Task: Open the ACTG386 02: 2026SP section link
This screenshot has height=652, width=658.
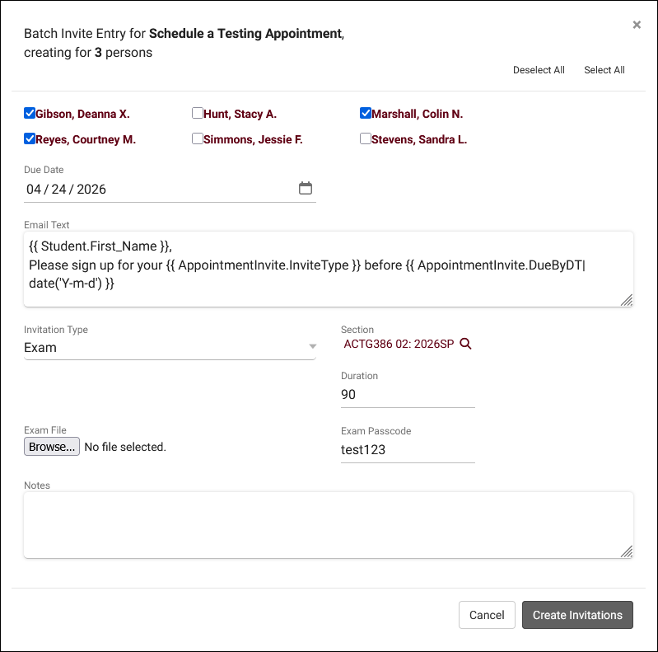Action: click(x=399, y=344)
